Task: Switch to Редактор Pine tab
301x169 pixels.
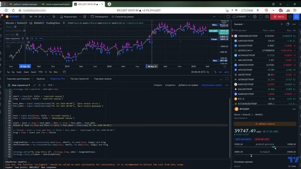Action: (57, 79)
